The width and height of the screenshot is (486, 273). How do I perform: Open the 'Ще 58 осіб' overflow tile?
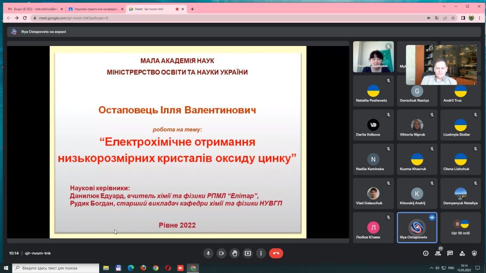(x=460, y=227)
